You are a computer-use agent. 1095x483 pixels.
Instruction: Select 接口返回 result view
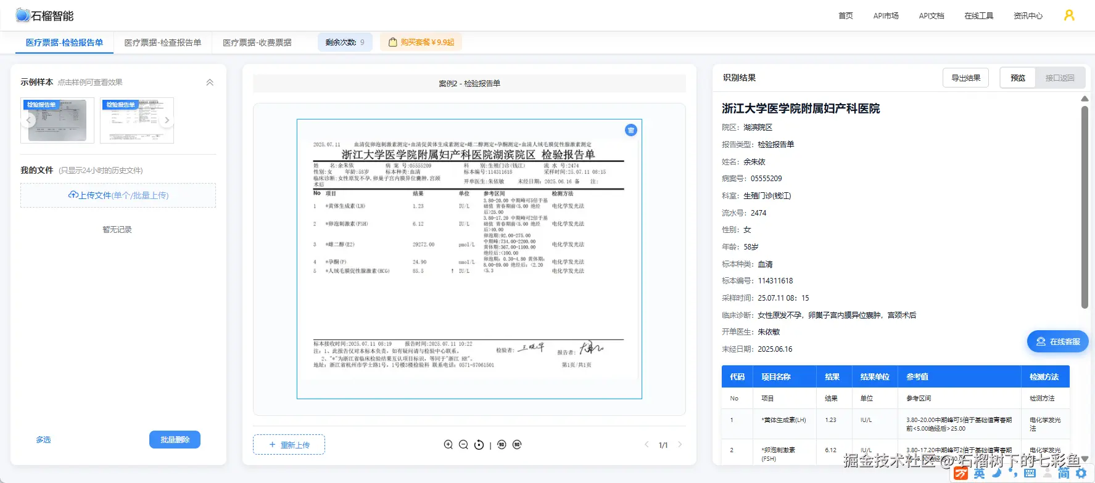coord(1059,78)
